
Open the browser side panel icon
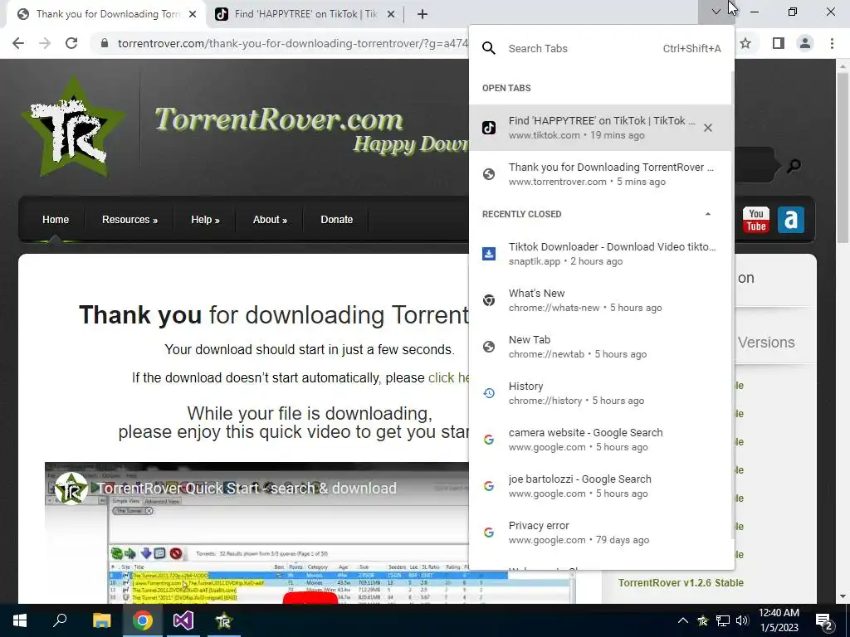(x=779, y=43)
